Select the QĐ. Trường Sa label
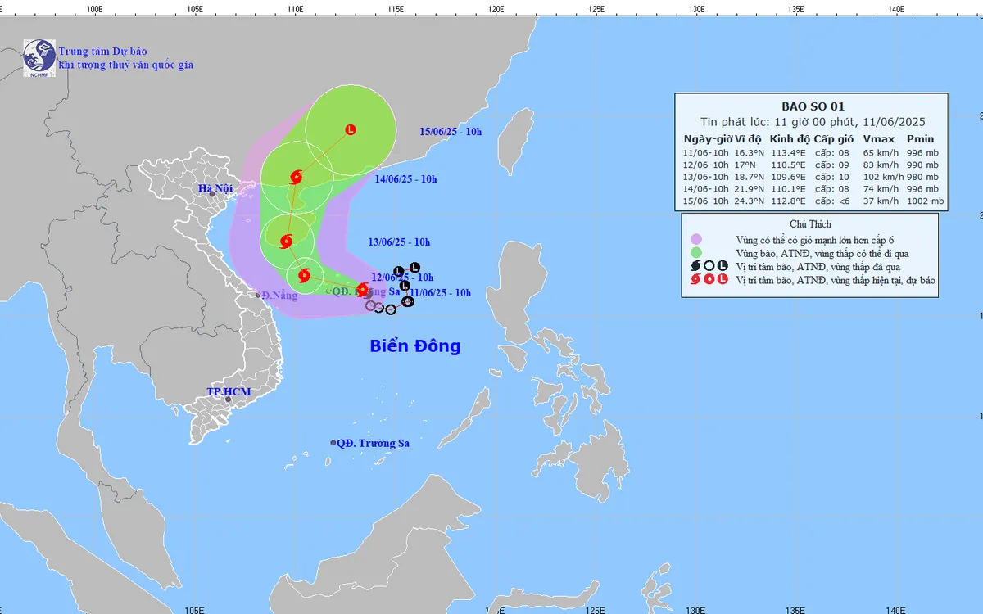Screen dimensions: 983x614 (373, 443)
